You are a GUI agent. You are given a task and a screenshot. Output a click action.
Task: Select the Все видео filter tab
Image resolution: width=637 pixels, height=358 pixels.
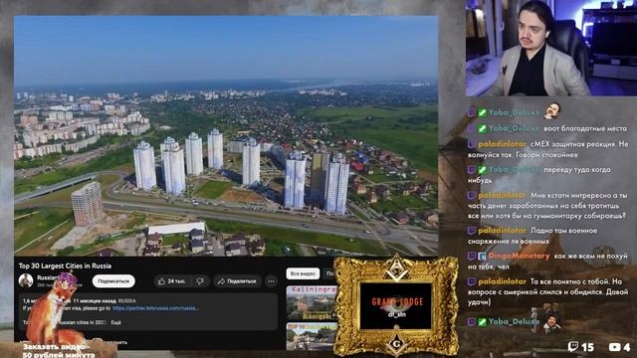coord(303,273)
